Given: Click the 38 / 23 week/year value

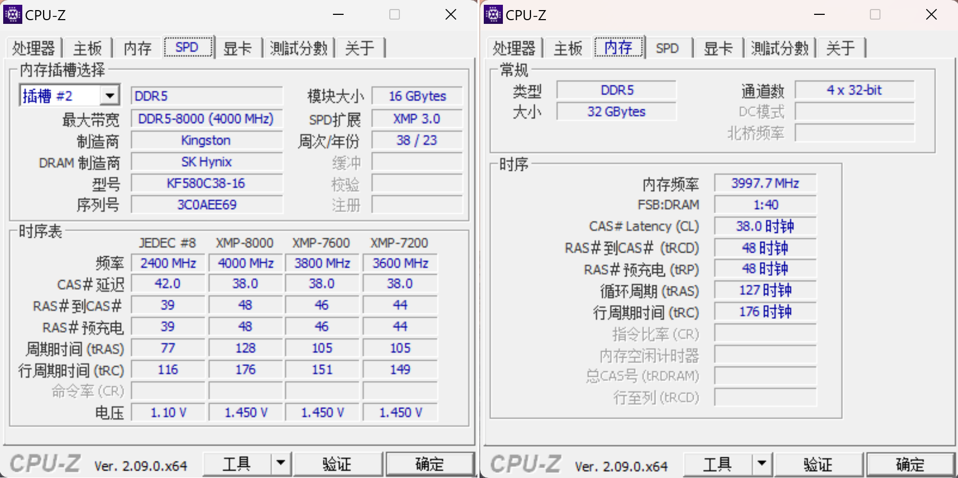Looking at the screenshot, I should (x=417, y=140).
